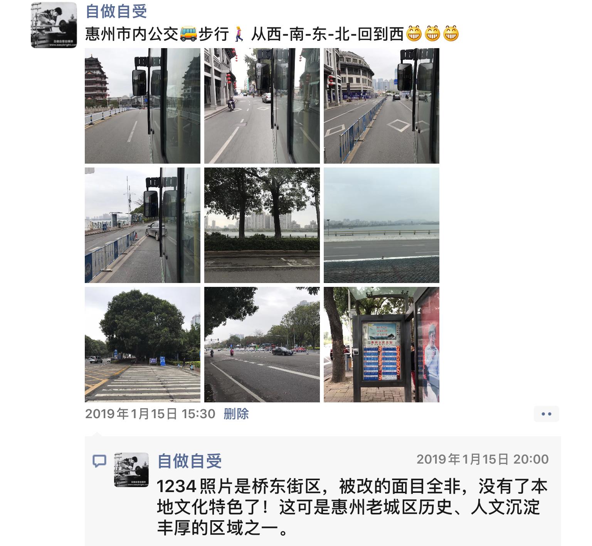View the wide intersection traffic photo
This screenshot has width=592, height=546.
pyautogui.click(x=262, y=345)
